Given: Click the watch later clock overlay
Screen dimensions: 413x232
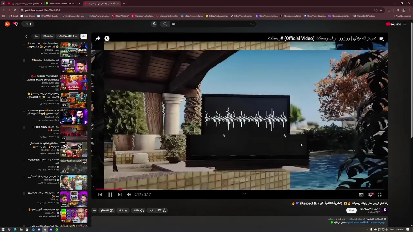Looking at the screenshot, I should point(107,39).
